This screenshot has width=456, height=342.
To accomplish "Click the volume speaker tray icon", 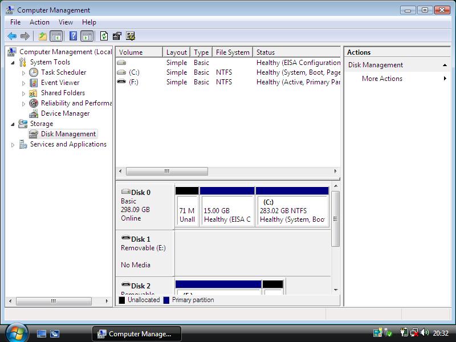I will tap(425, 332).
